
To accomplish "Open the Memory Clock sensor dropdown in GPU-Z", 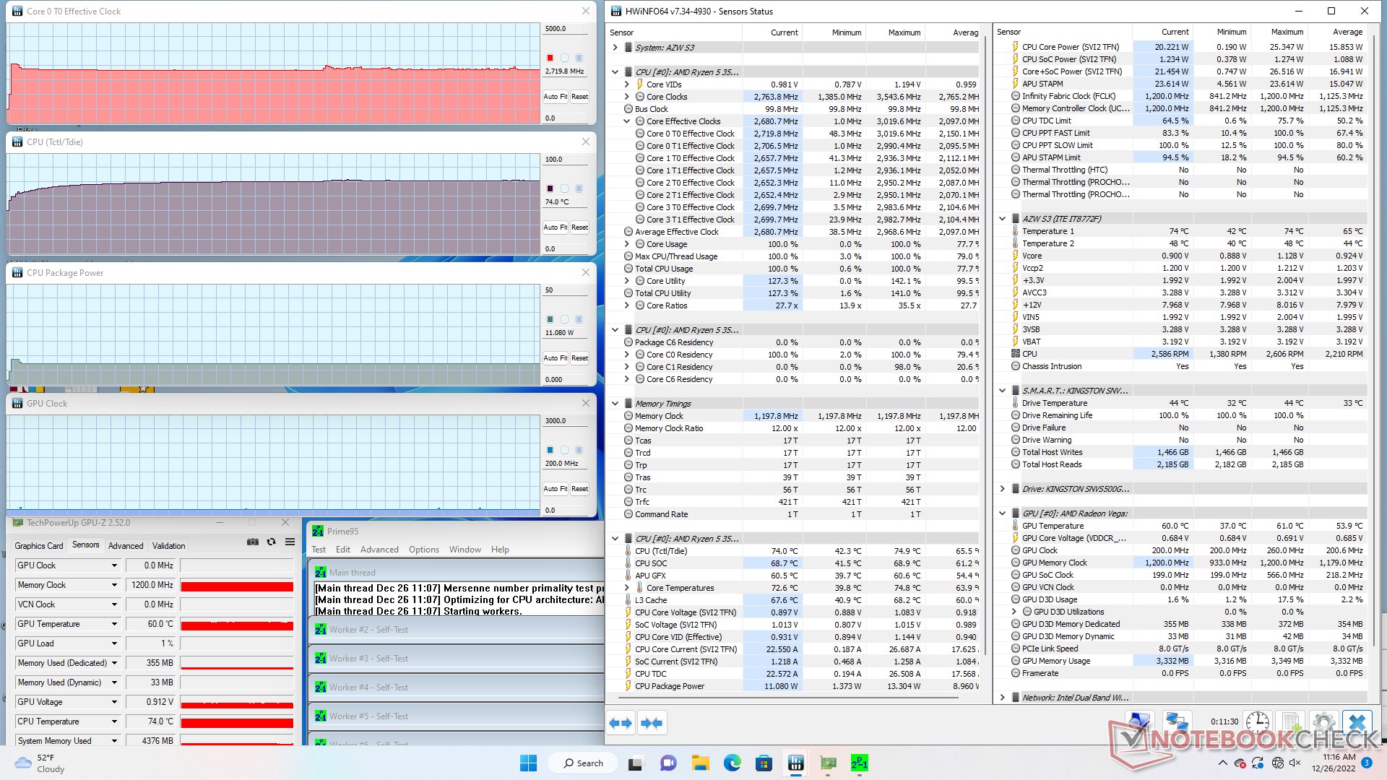I will click(x=114, y=585).
